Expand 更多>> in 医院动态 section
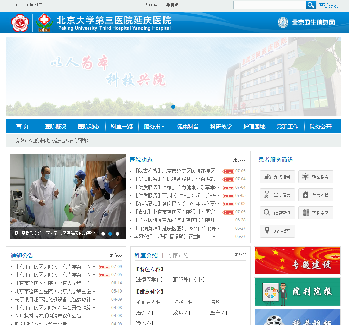349x325 pixels. click(x=240, y=160)
